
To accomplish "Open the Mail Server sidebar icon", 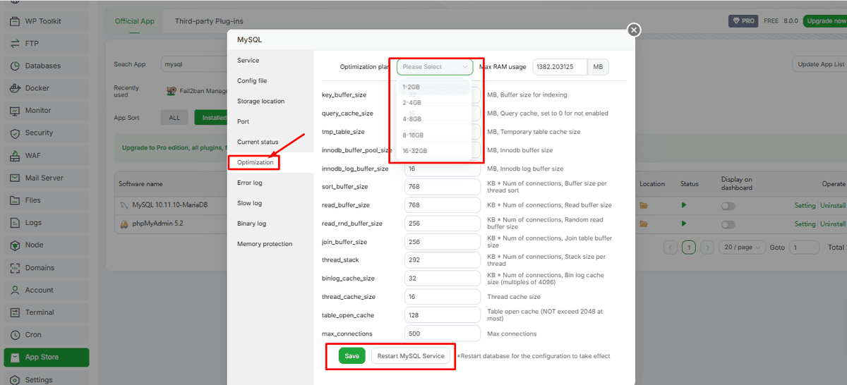I will click(14, 178).
